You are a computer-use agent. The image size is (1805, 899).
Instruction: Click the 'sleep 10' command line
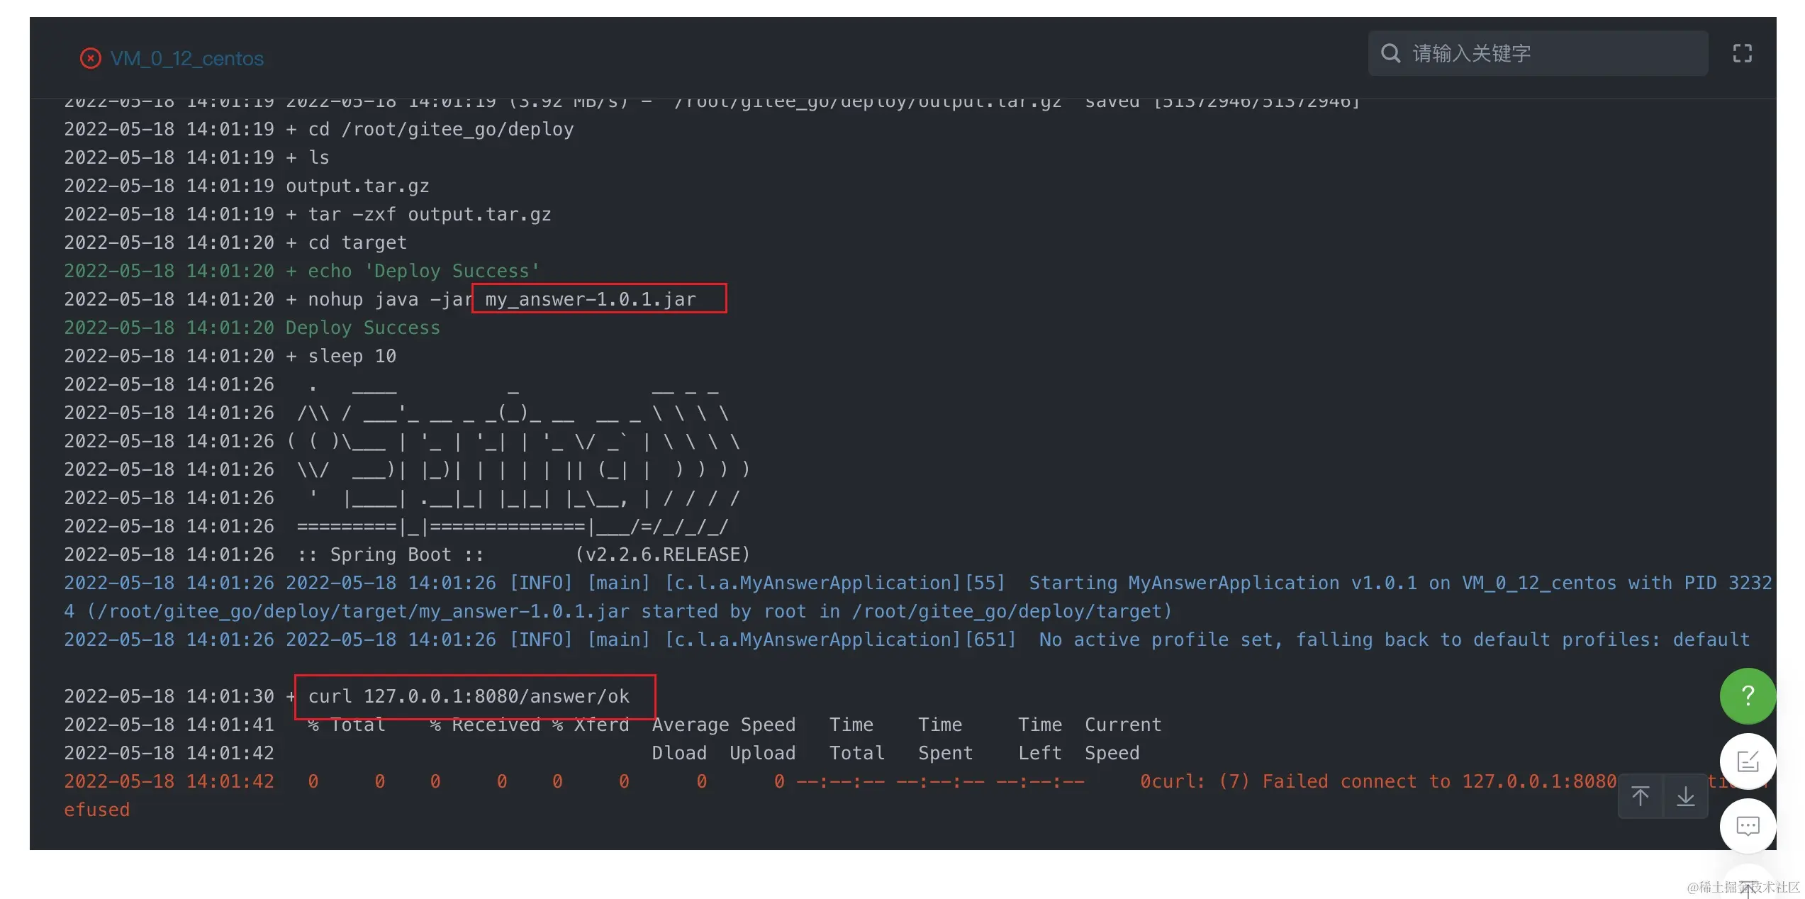tap(352, 356)
